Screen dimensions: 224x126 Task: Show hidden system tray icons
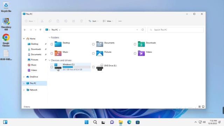click(x=195, y=122)
